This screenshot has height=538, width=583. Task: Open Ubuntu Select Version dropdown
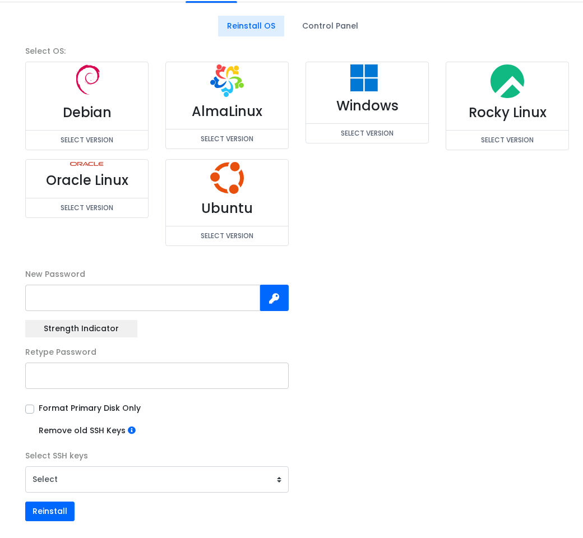pyautogui.click(x=227, y=236)
